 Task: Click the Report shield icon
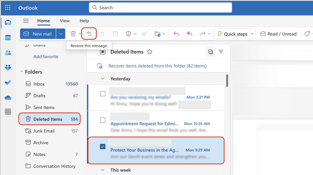[x=128, y=34]
